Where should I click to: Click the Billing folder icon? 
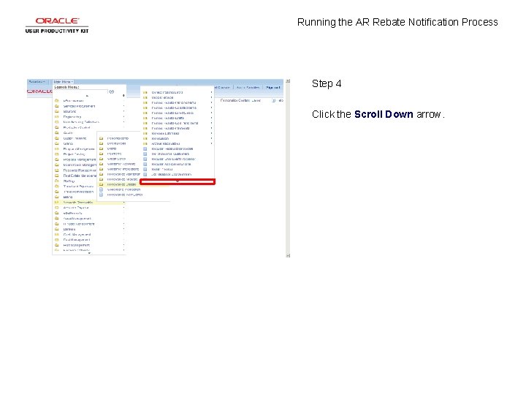[x=57, y=197]
